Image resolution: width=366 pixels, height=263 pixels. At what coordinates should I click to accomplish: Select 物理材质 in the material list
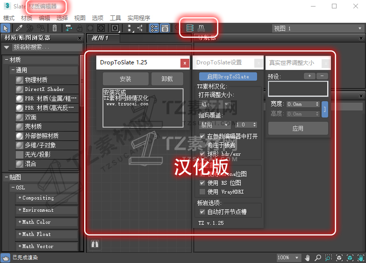click(47, 80)
